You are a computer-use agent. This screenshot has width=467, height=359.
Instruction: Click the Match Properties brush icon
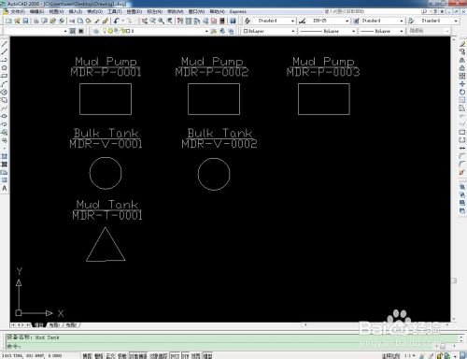tap(106, 21)
